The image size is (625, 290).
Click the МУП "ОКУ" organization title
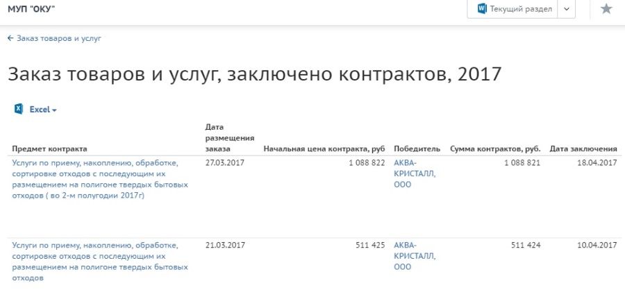(31, 9)
